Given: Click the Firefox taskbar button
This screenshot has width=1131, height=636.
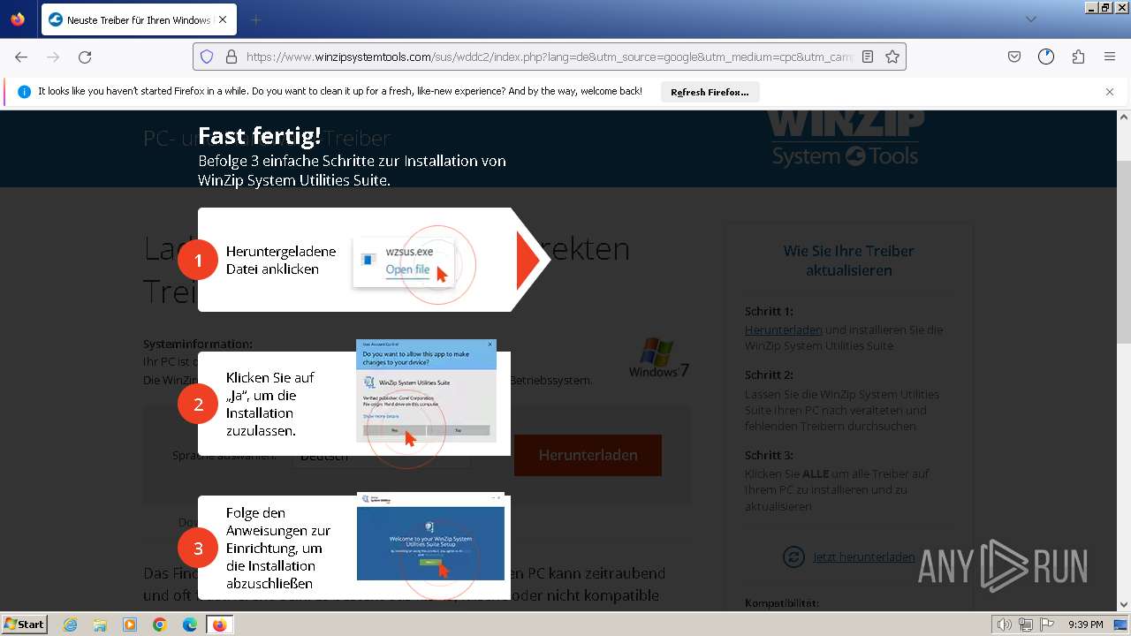Looking at the screenshot, I should [x=220, y=625].
